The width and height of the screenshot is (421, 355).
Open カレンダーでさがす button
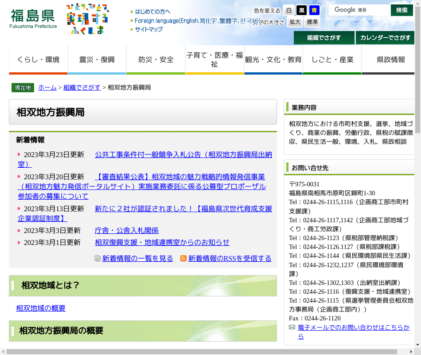[385, 38]
